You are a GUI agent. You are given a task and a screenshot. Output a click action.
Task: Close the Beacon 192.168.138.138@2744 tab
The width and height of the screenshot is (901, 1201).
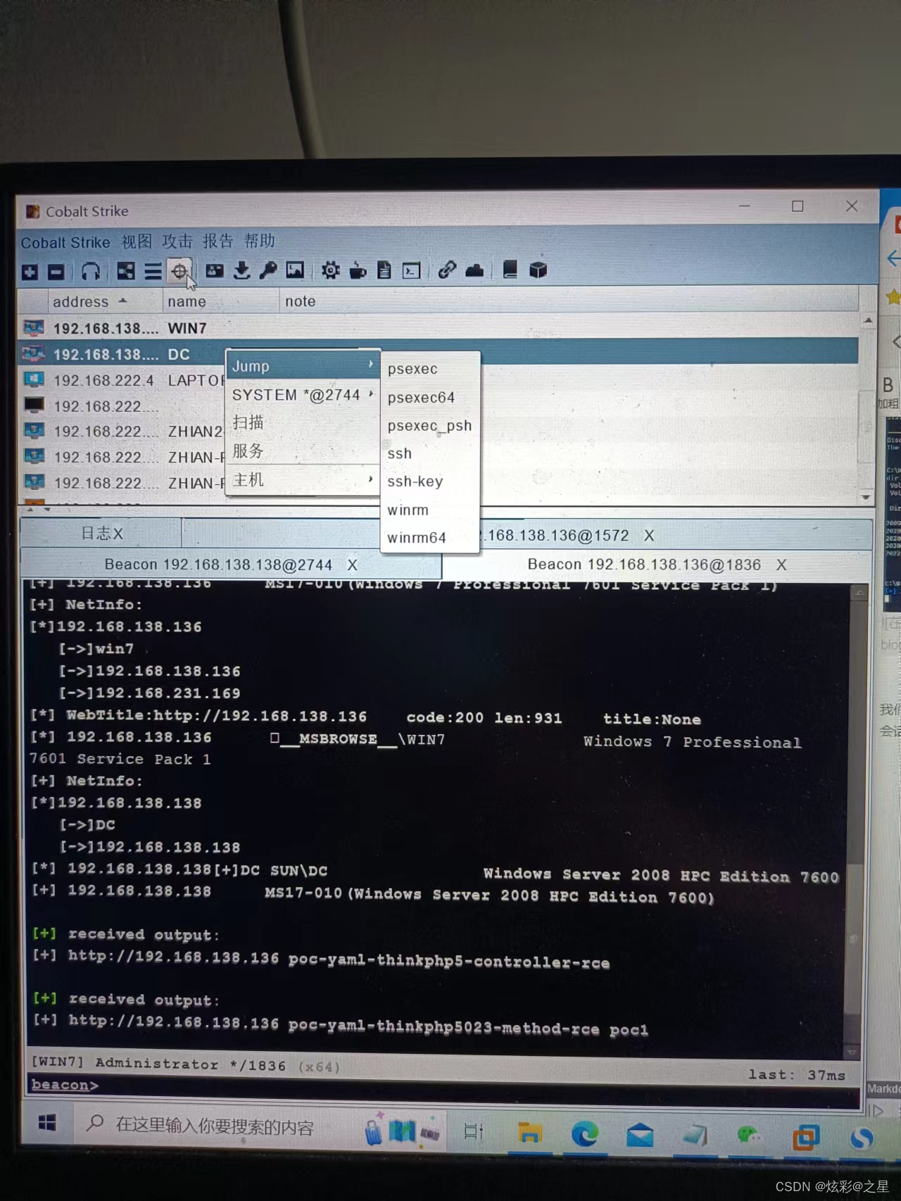pyautogui.click(x=353, y=565)
